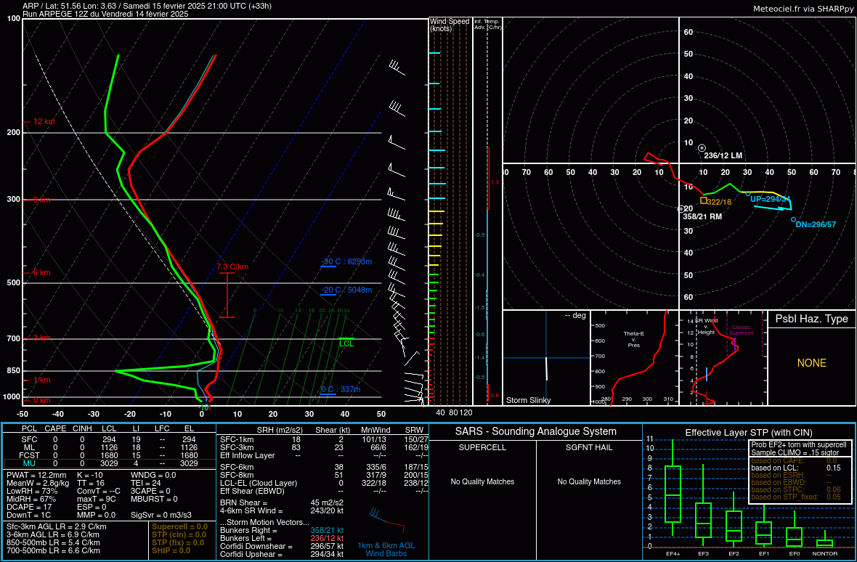The height and width of the screenshot is (562, 857).
Task: Click the Storm Slinky panel
Action: 546,357
